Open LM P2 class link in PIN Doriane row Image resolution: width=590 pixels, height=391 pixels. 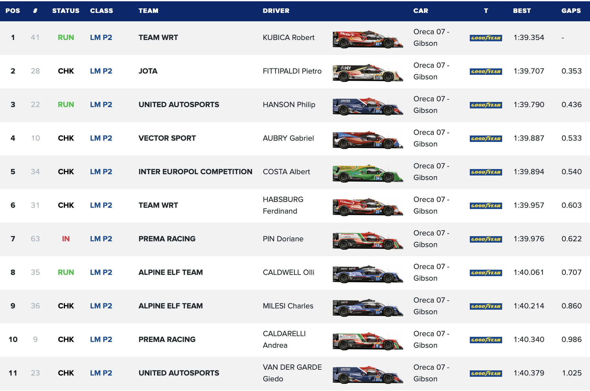(x=101, y=239)
